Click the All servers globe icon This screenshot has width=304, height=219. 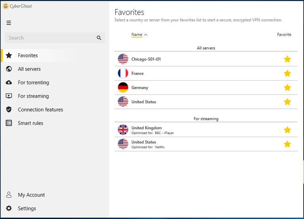tap(9, 69)
